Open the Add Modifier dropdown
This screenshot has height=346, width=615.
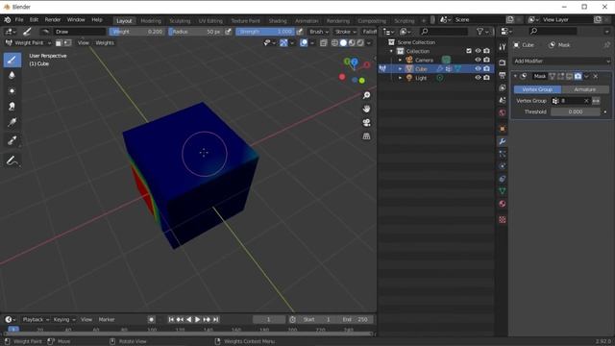pos(561,62)
